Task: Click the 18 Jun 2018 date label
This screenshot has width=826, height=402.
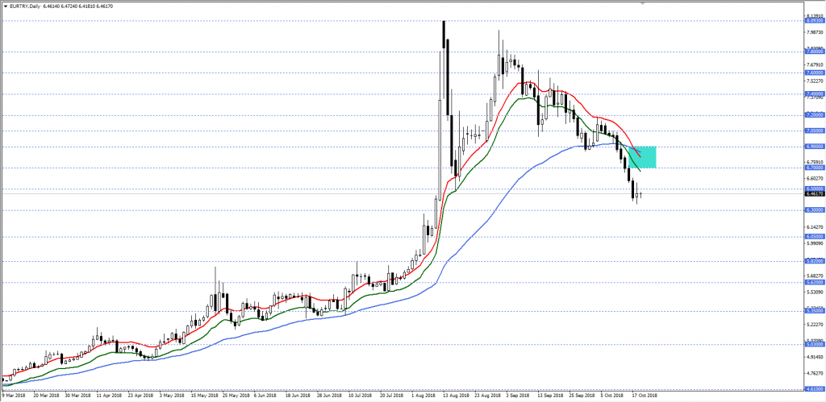Action: [299, 395]
